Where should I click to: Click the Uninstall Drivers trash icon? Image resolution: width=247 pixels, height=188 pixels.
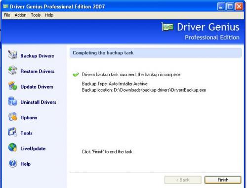(x=12, y=101)
